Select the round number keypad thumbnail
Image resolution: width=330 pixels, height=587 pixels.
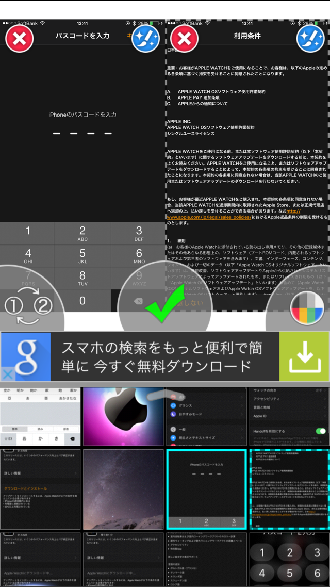click(x=290, y=560)
